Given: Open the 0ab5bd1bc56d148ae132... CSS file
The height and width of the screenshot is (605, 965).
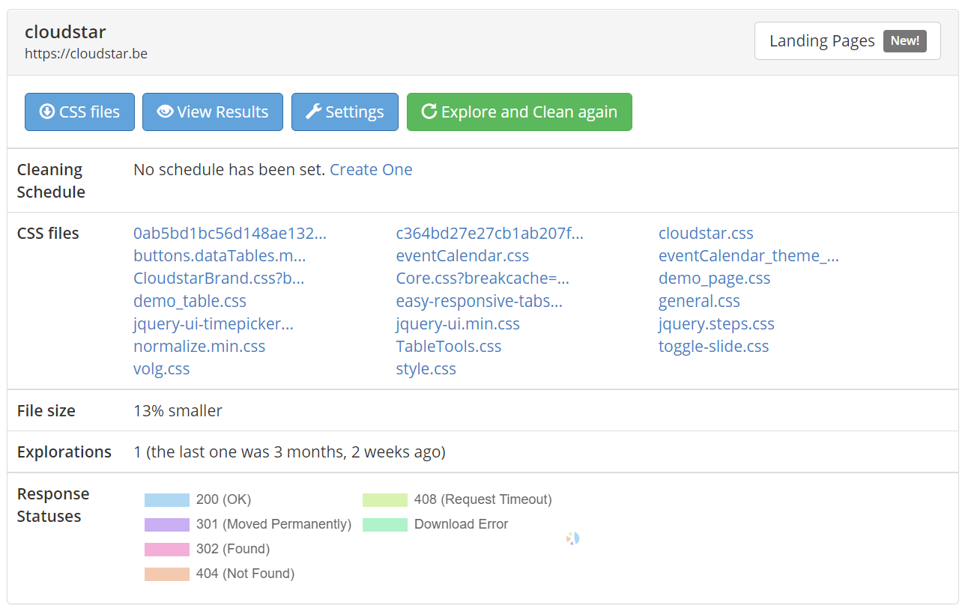Looking at the screenshot, I should (230, 234).
